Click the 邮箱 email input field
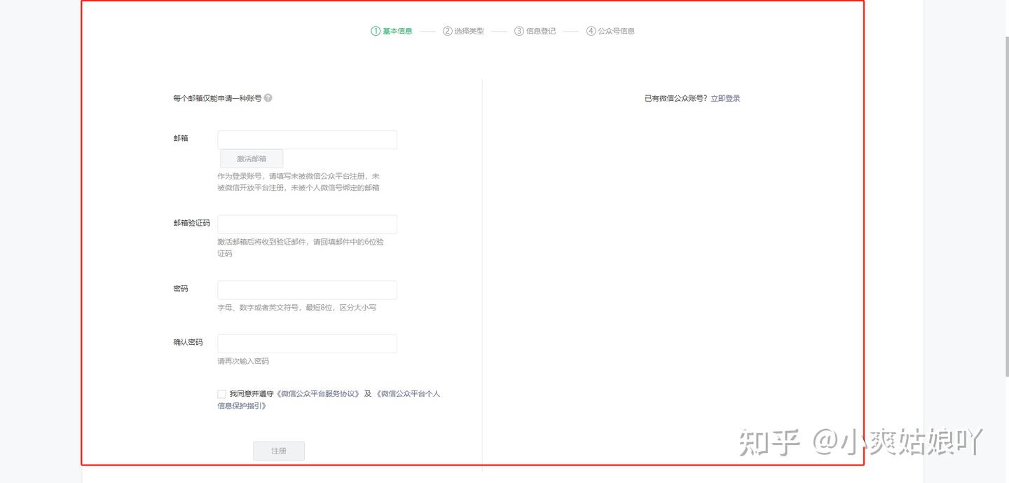The height and width of the screenshot is (483, 1009). [307, 140]
